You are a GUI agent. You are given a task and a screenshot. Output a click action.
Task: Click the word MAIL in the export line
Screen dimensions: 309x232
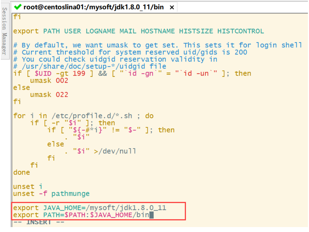coord(128,31)
